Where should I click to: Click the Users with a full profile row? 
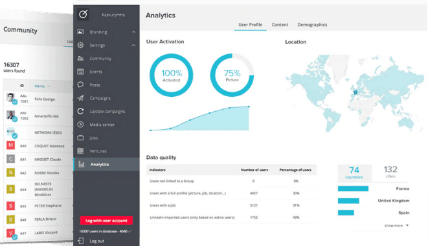[x=231, y=193]
